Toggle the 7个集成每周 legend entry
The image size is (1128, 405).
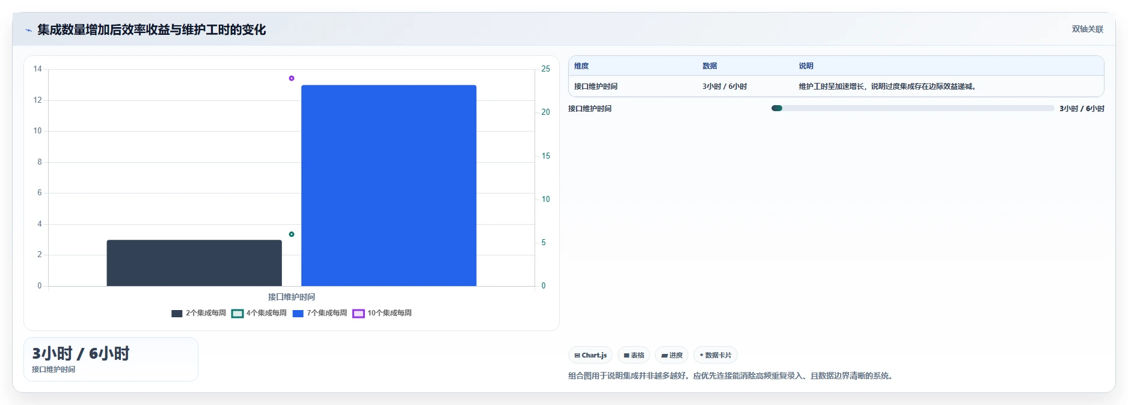(320, 313)
